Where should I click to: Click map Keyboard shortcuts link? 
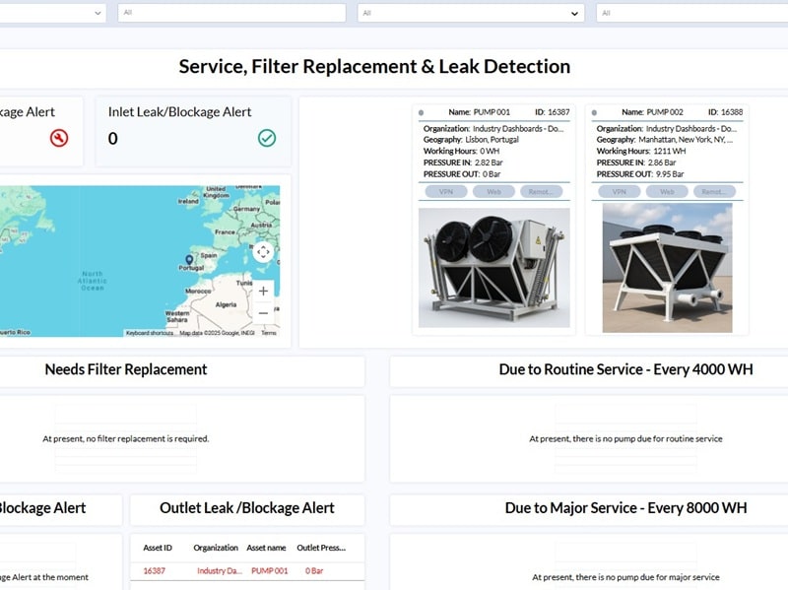151,333
